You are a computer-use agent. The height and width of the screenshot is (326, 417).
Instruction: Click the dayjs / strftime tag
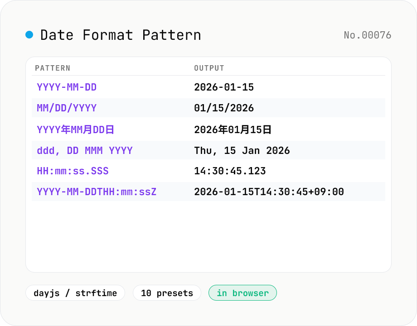tap(75, 293)
